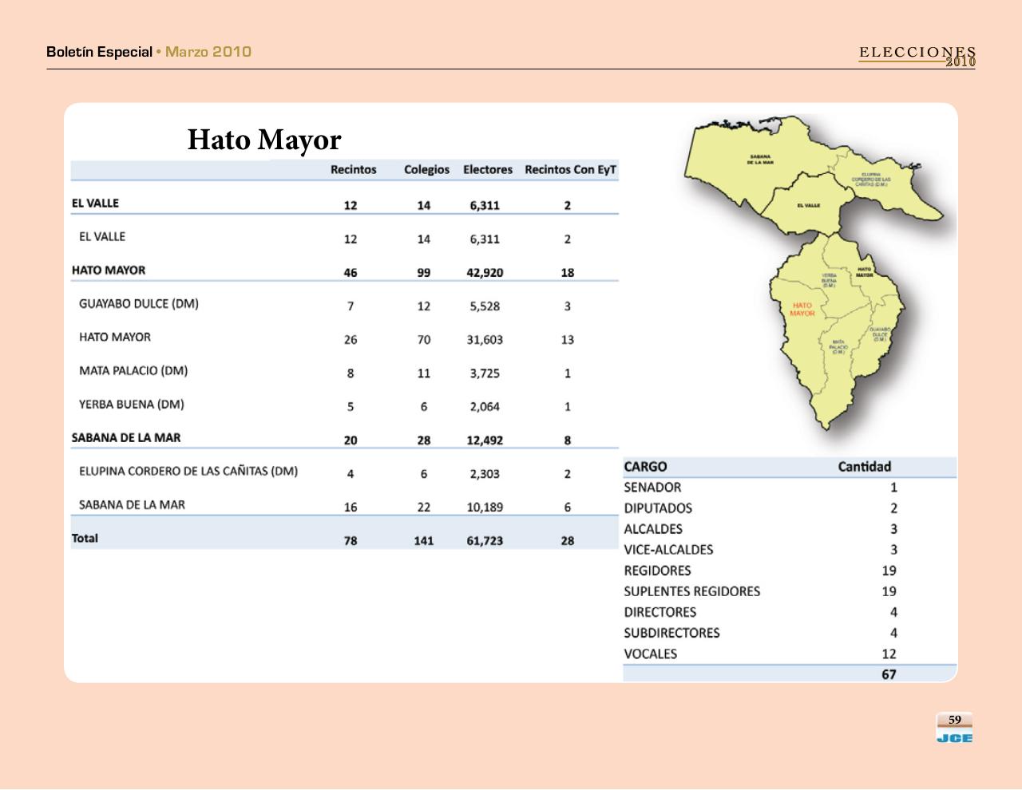Select the red HATO MAYOR map label
1022x790 pixels.
pos(802,310)
